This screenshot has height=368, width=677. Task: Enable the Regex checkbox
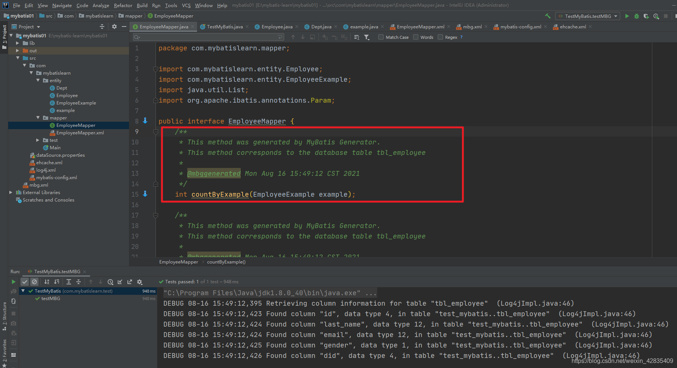(x=440, y=37)
